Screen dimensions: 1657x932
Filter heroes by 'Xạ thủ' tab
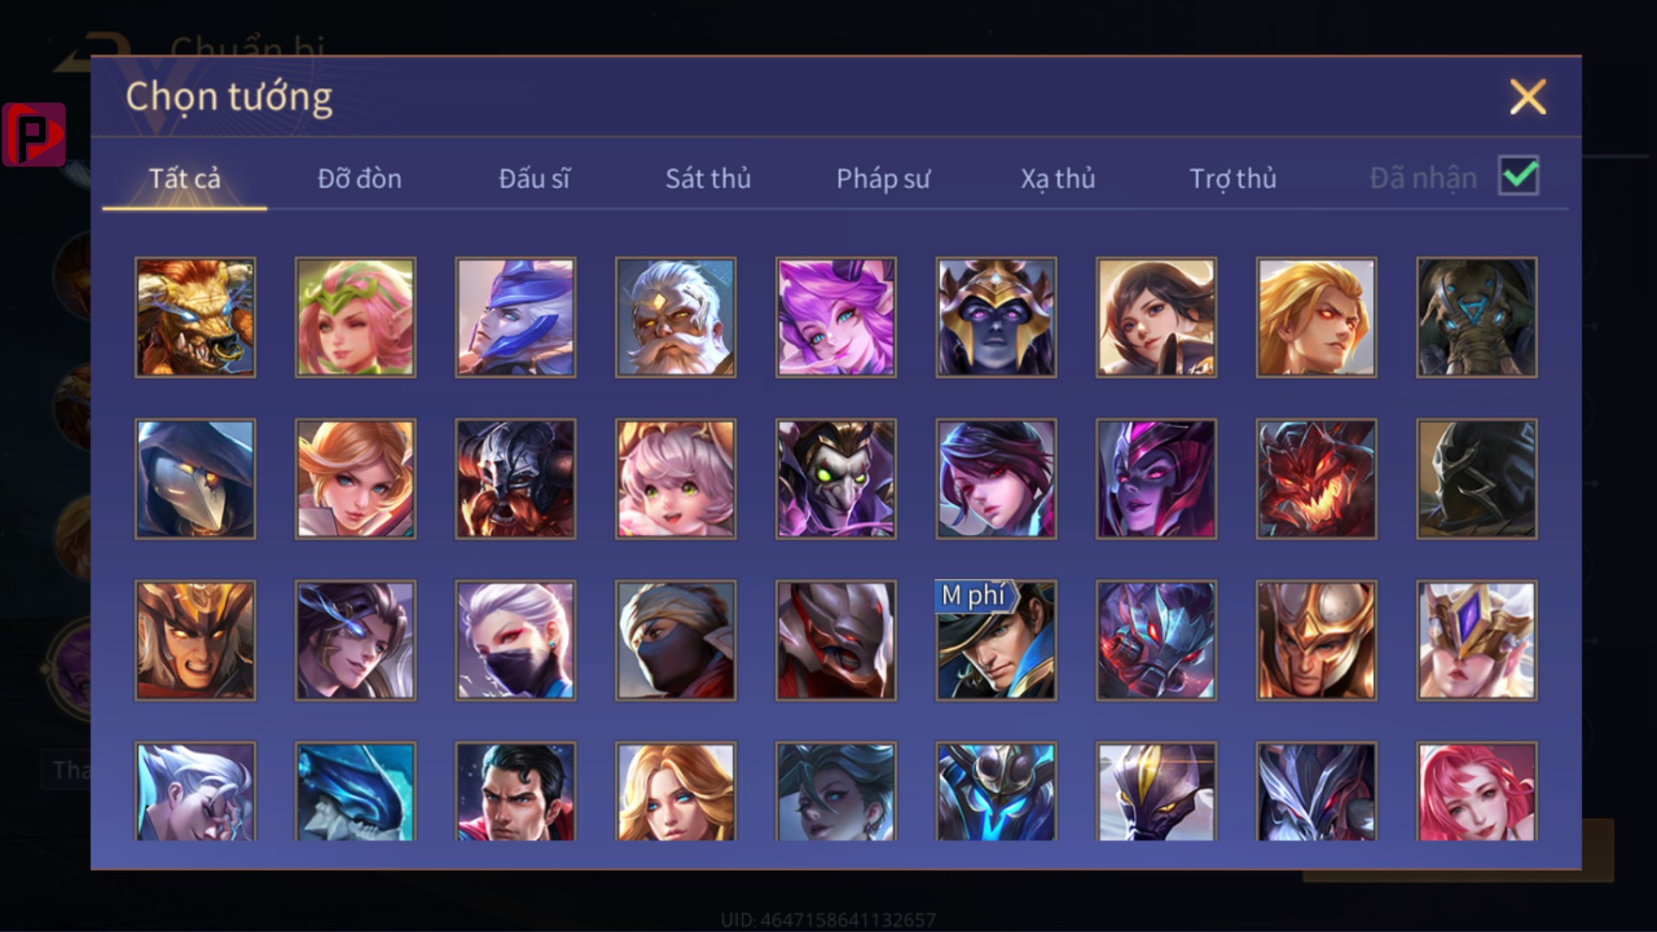[x=1058, y=179]
